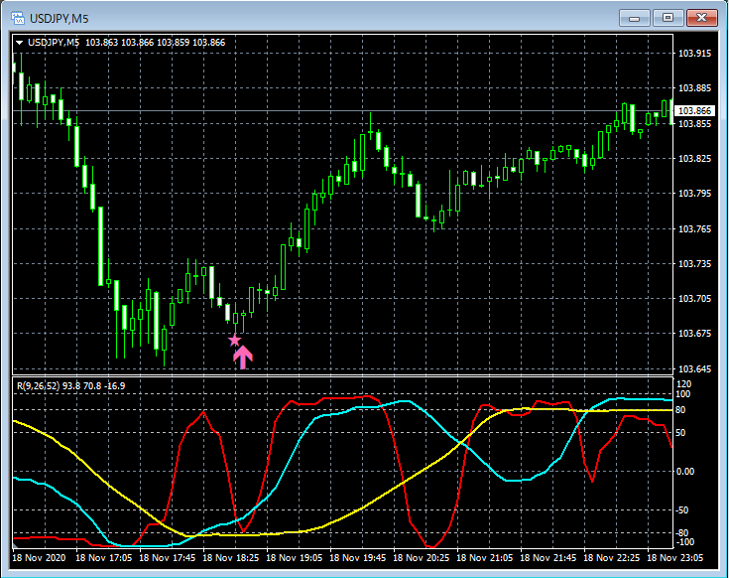
Task: Click the 103.645 price axis label
Action: pos(694,369)
